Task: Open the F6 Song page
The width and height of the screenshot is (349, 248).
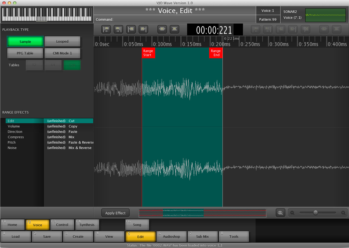Action: 137,225
